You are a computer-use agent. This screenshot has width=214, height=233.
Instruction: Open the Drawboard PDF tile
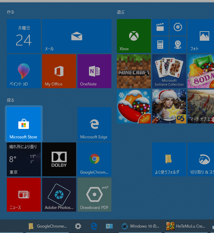tap(94, 195)
